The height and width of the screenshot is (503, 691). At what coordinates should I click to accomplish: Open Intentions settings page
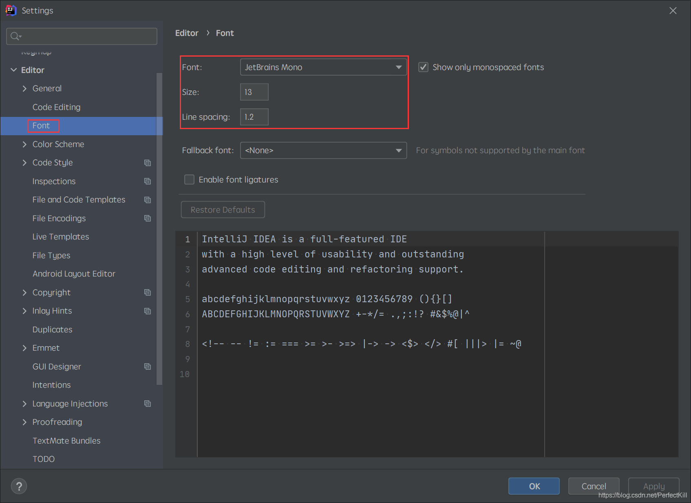51,385
